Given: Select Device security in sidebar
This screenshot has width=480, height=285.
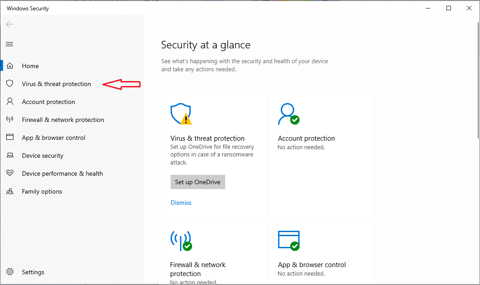Looking at the screenshot, I should point(43,155).
